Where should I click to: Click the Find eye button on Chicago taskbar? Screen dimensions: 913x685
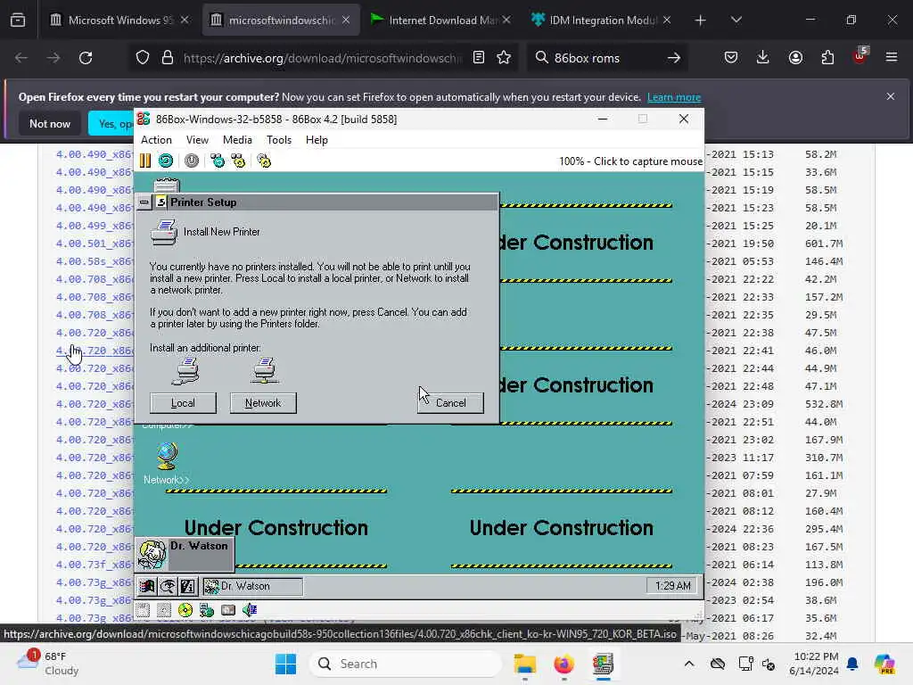tap(167, 586)
